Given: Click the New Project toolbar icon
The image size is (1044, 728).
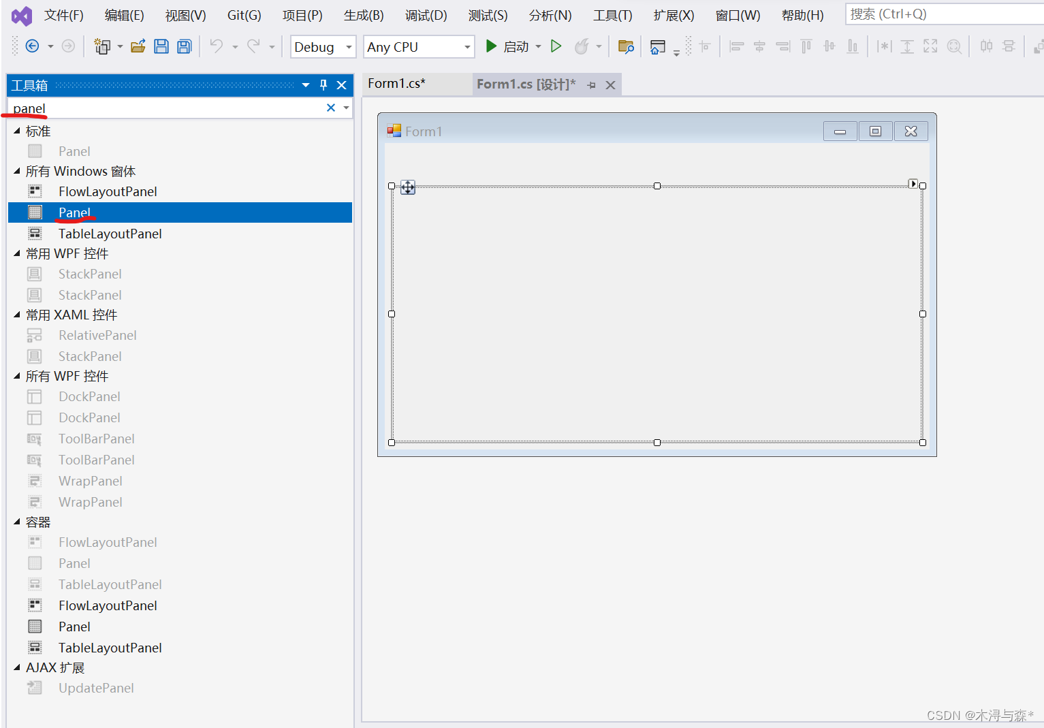Looking at the screenshot, I should 102,46.
